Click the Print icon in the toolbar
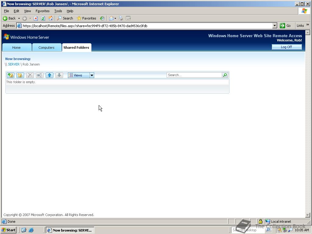312x234 pixels. point(121,18)
